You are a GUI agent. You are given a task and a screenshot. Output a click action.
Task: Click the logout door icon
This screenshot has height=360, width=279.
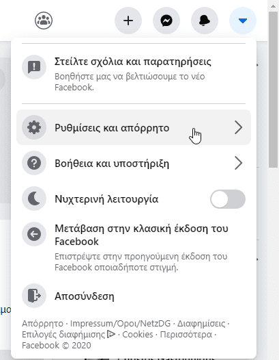coord(34,296)
